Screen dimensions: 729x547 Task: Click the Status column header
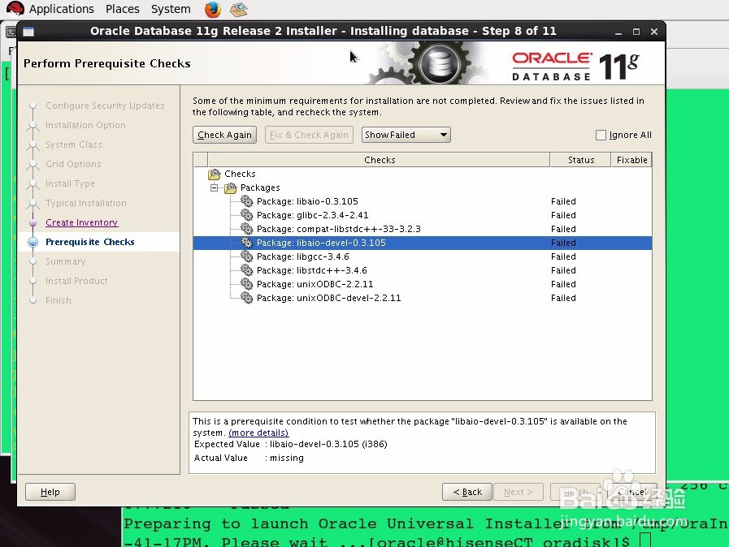point(581,160)
